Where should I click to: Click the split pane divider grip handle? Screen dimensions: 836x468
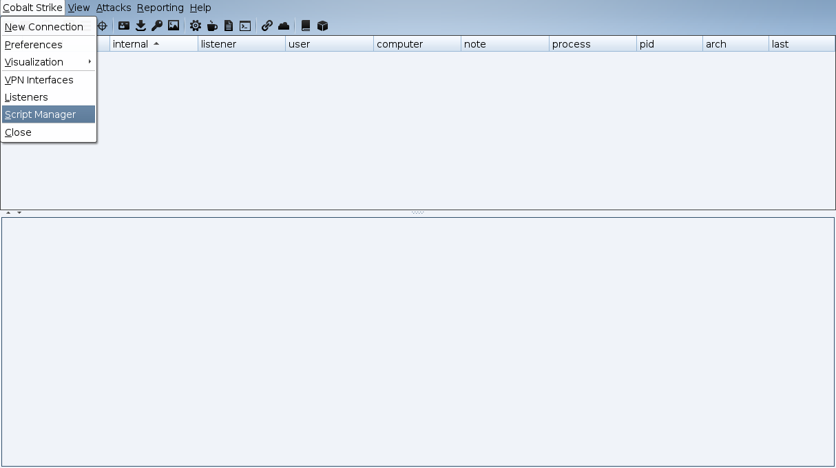point(418,212)
